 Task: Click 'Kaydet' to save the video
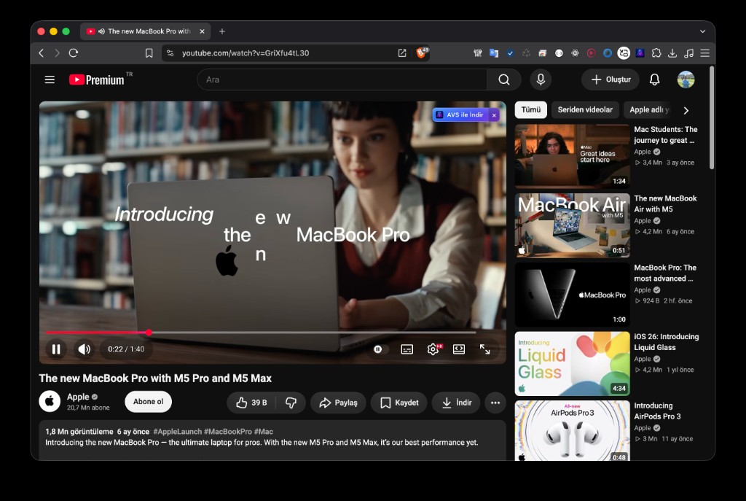point(399,403)
